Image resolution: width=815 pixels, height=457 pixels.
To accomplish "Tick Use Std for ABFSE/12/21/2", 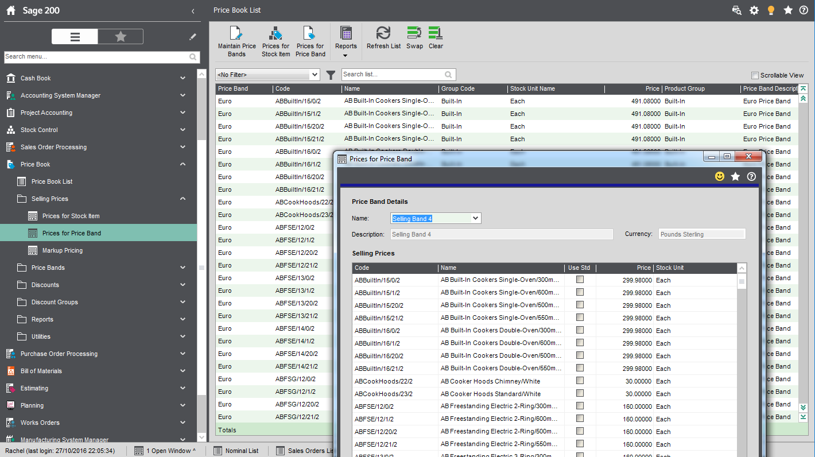I will click(x=580, y=444).
